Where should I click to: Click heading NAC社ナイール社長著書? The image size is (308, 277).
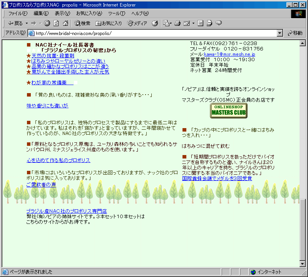click(x=65, y=45)
